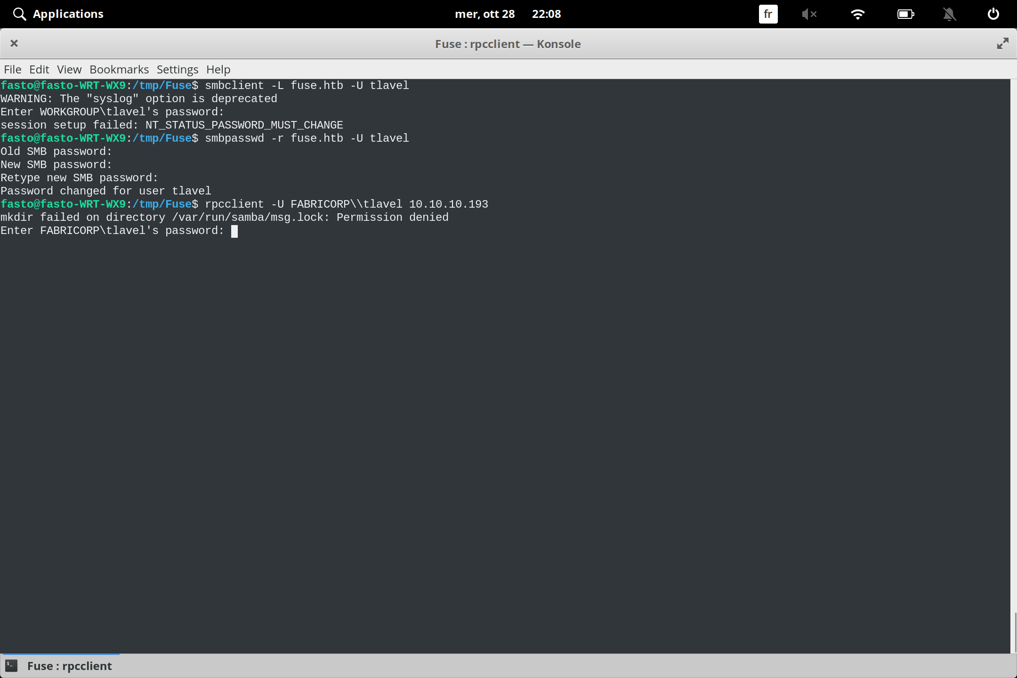Close the Konsole window
The width and height of the screenshot is (1017, 678).
click(x=14, y=43)
